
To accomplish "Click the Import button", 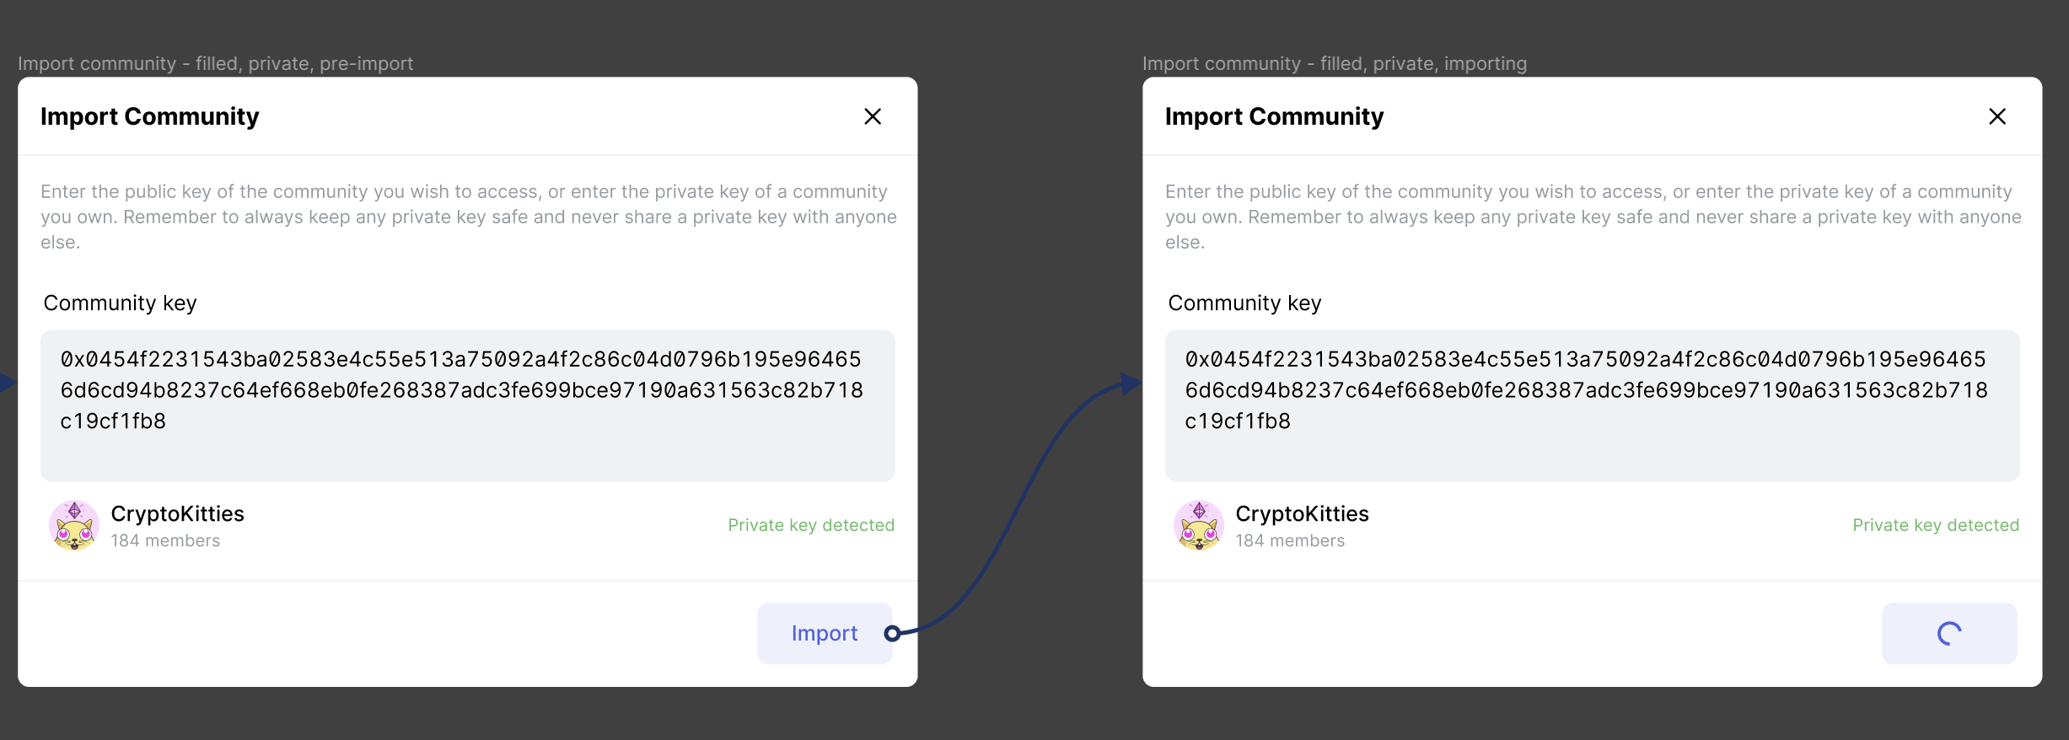I will click(824, 633).
